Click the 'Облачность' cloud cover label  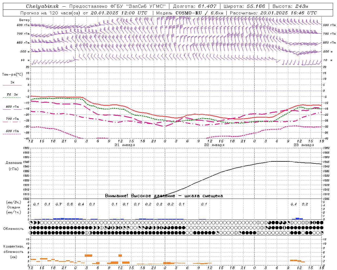13,229
